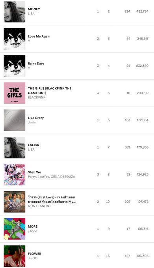Image resolution: width=154 pixels, height=268 pixels.
Task: Open JISOO artist link under FLOWER
Action: (x=33, y=258)
